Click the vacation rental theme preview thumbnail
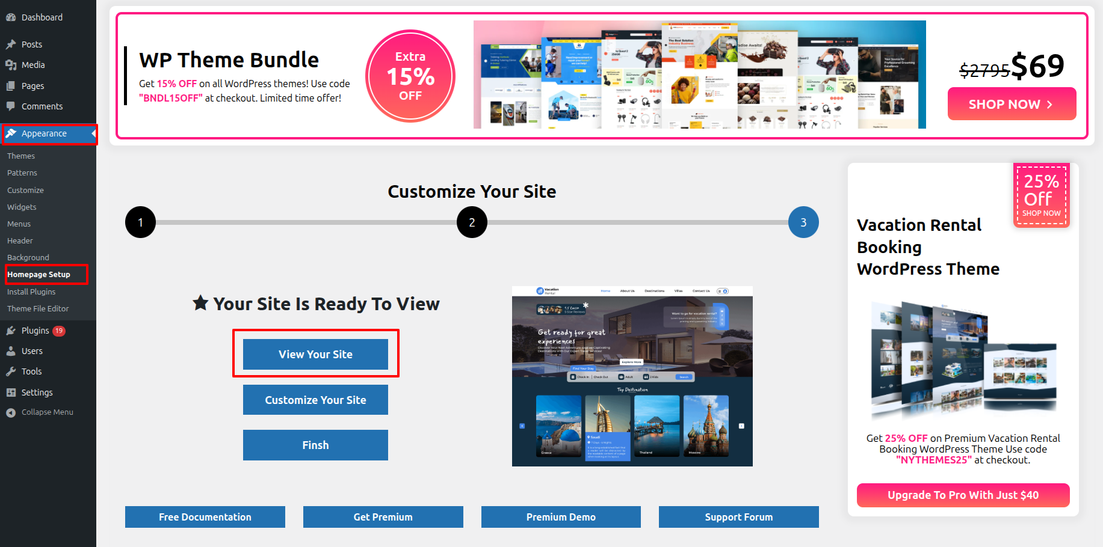 tap(632, 376)
